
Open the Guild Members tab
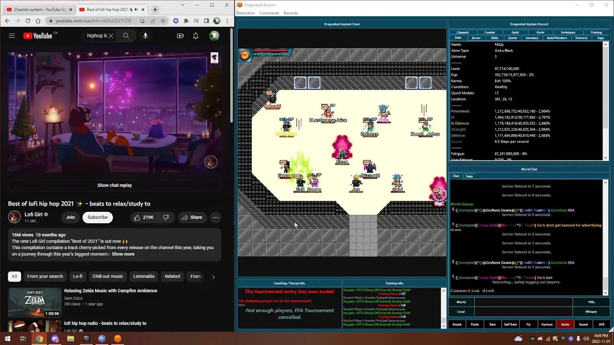(557, 38)
